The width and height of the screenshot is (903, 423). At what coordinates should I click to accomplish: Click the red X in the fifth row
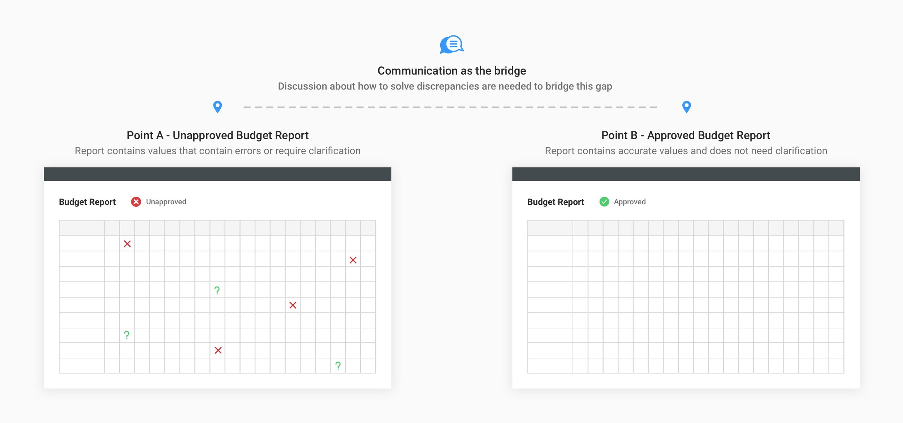(293, 305)
